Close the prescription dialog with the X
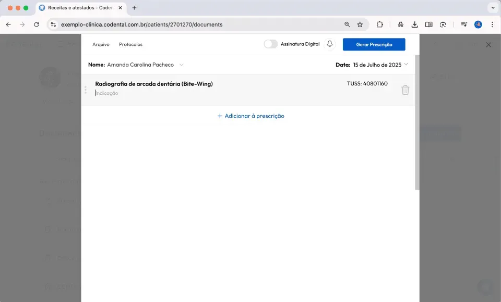The height and width of the screenshot is (302, 501). click(488, 45)
